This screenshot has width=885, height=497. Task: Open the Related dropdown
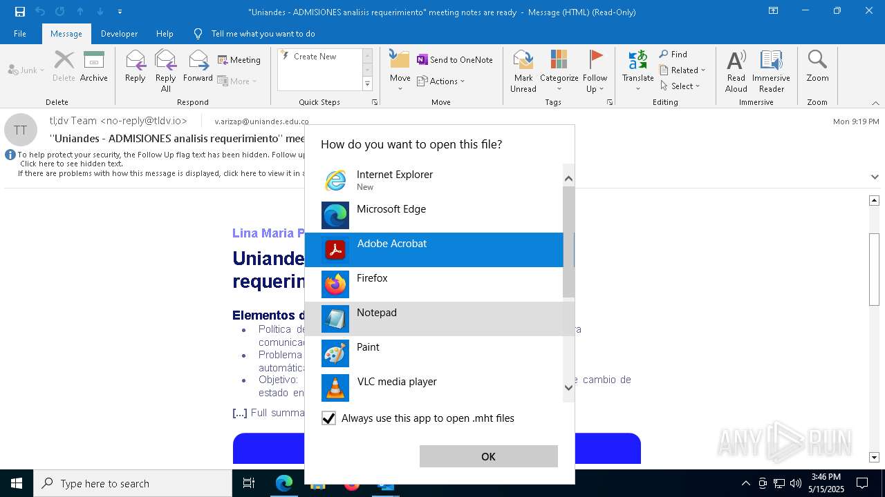[x=682, y=70]
